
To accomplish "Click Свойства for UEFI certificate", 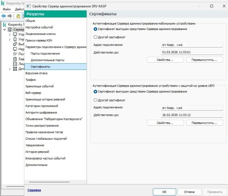I will (165, 123).
